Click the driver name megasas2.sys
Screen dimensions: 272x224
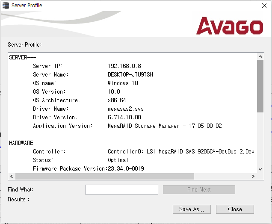pos(126,109)
